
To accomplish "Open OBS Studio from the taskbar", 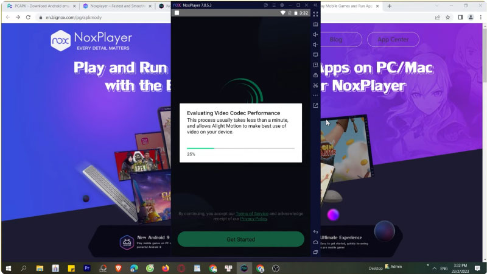I will tap(276, 268).
